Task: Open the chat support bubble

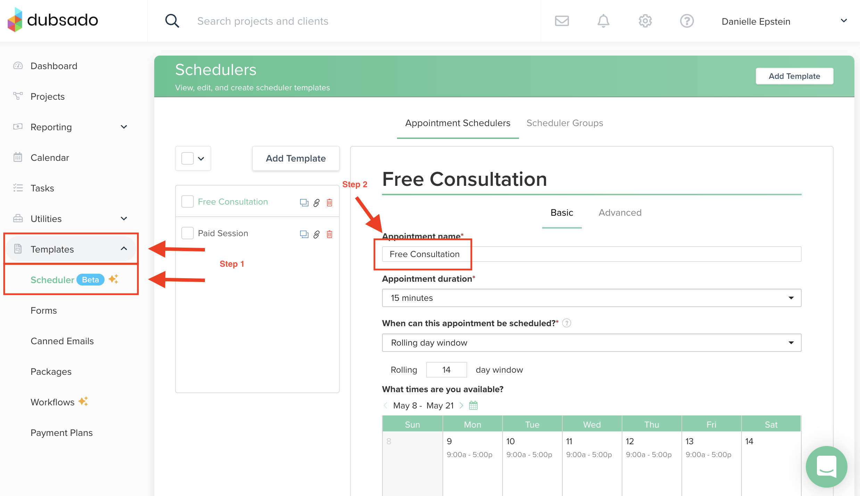Action: (826, 466)
